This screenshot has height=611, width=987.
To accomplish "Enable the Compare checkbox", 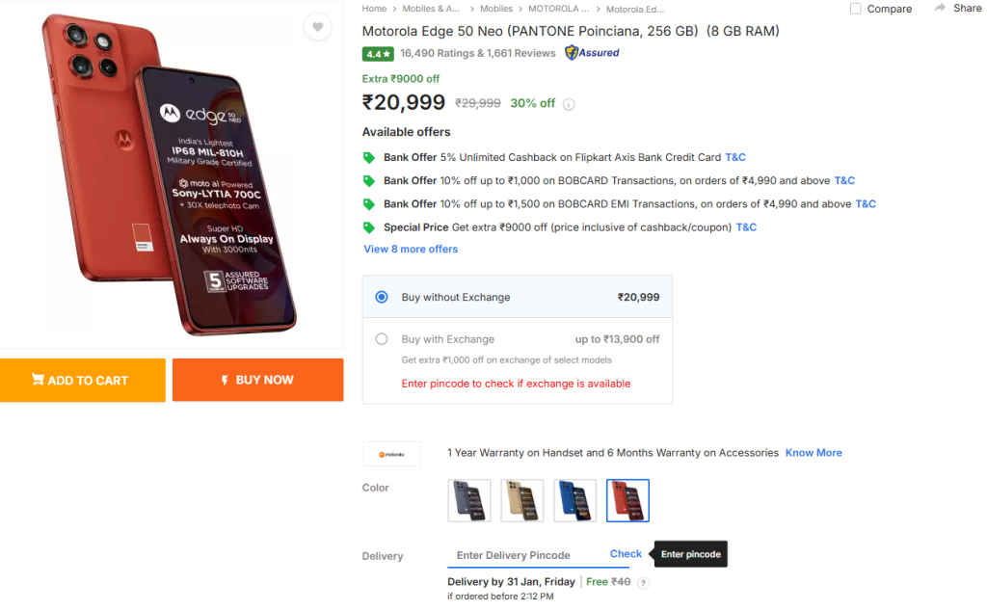I will tap(855, 8).
